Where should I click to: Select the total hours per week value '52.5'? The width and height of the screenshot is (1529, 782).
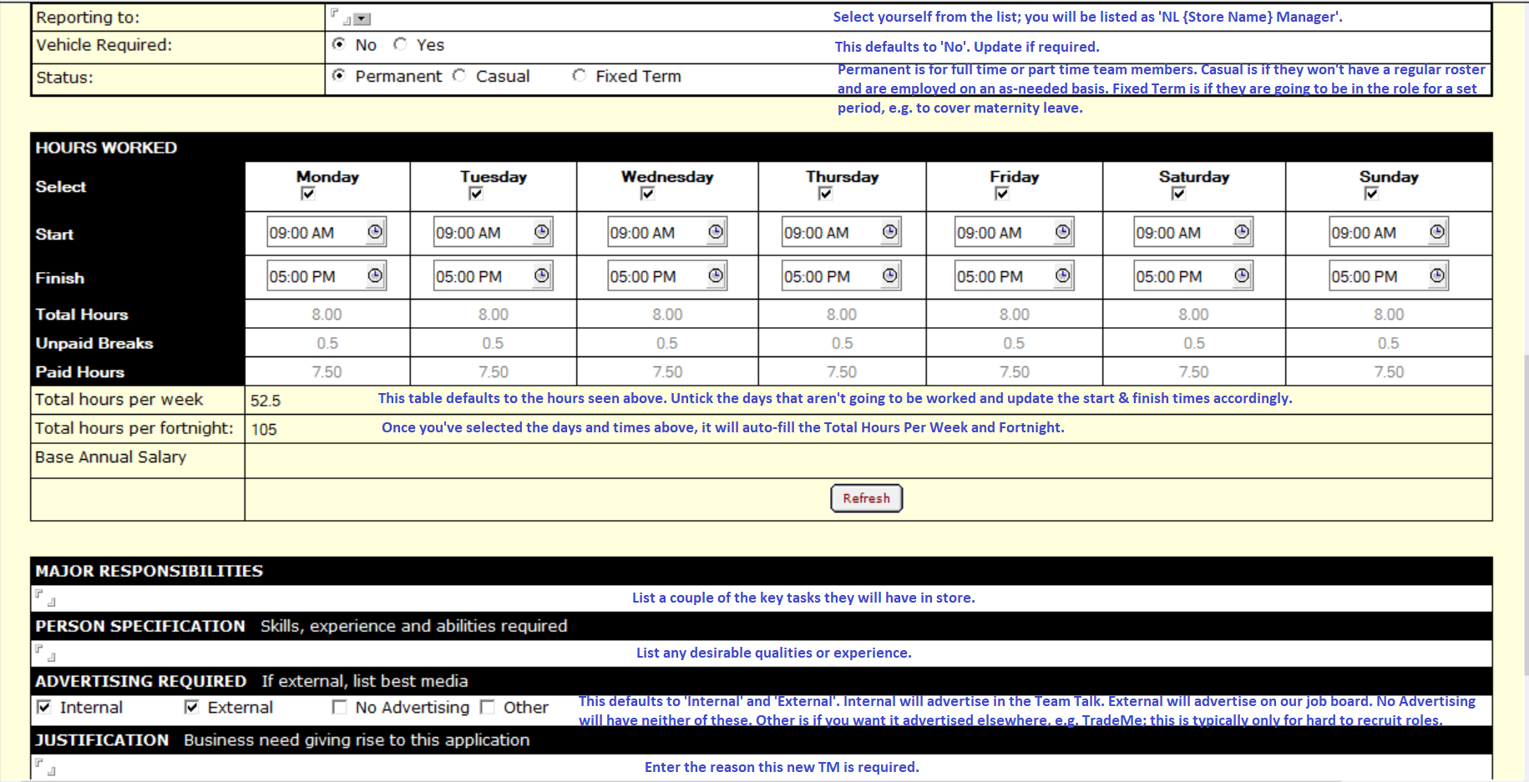coord(266,401)
